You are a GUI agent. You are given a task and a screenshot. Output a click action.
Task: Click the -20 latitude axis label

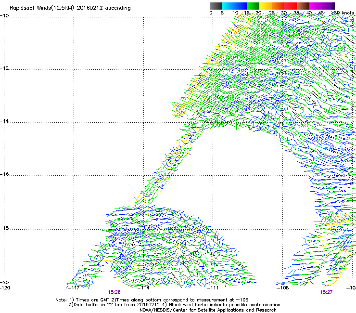pyautogui.click(x=4, y=282)
